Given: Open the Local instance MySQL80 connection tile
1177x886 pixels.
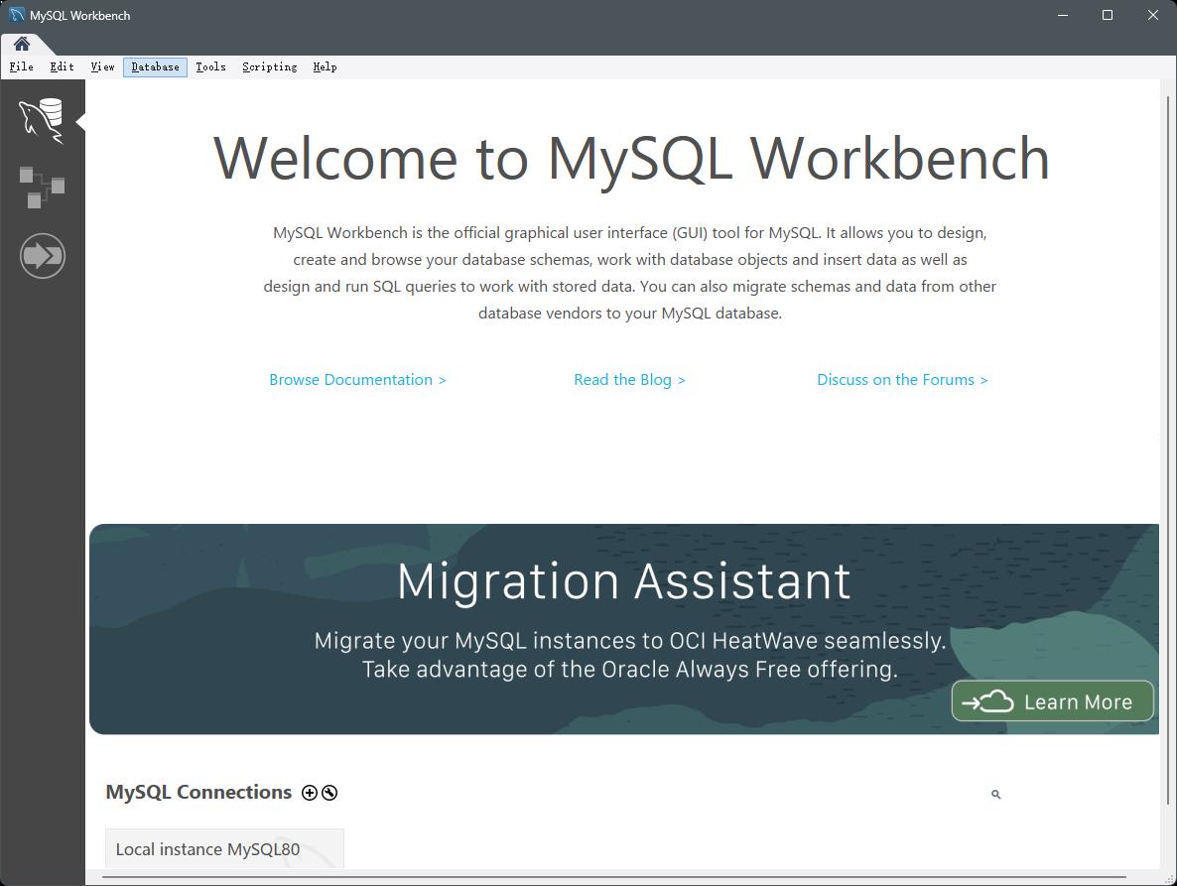Looking at the screenshot, I should pos(224,848).
